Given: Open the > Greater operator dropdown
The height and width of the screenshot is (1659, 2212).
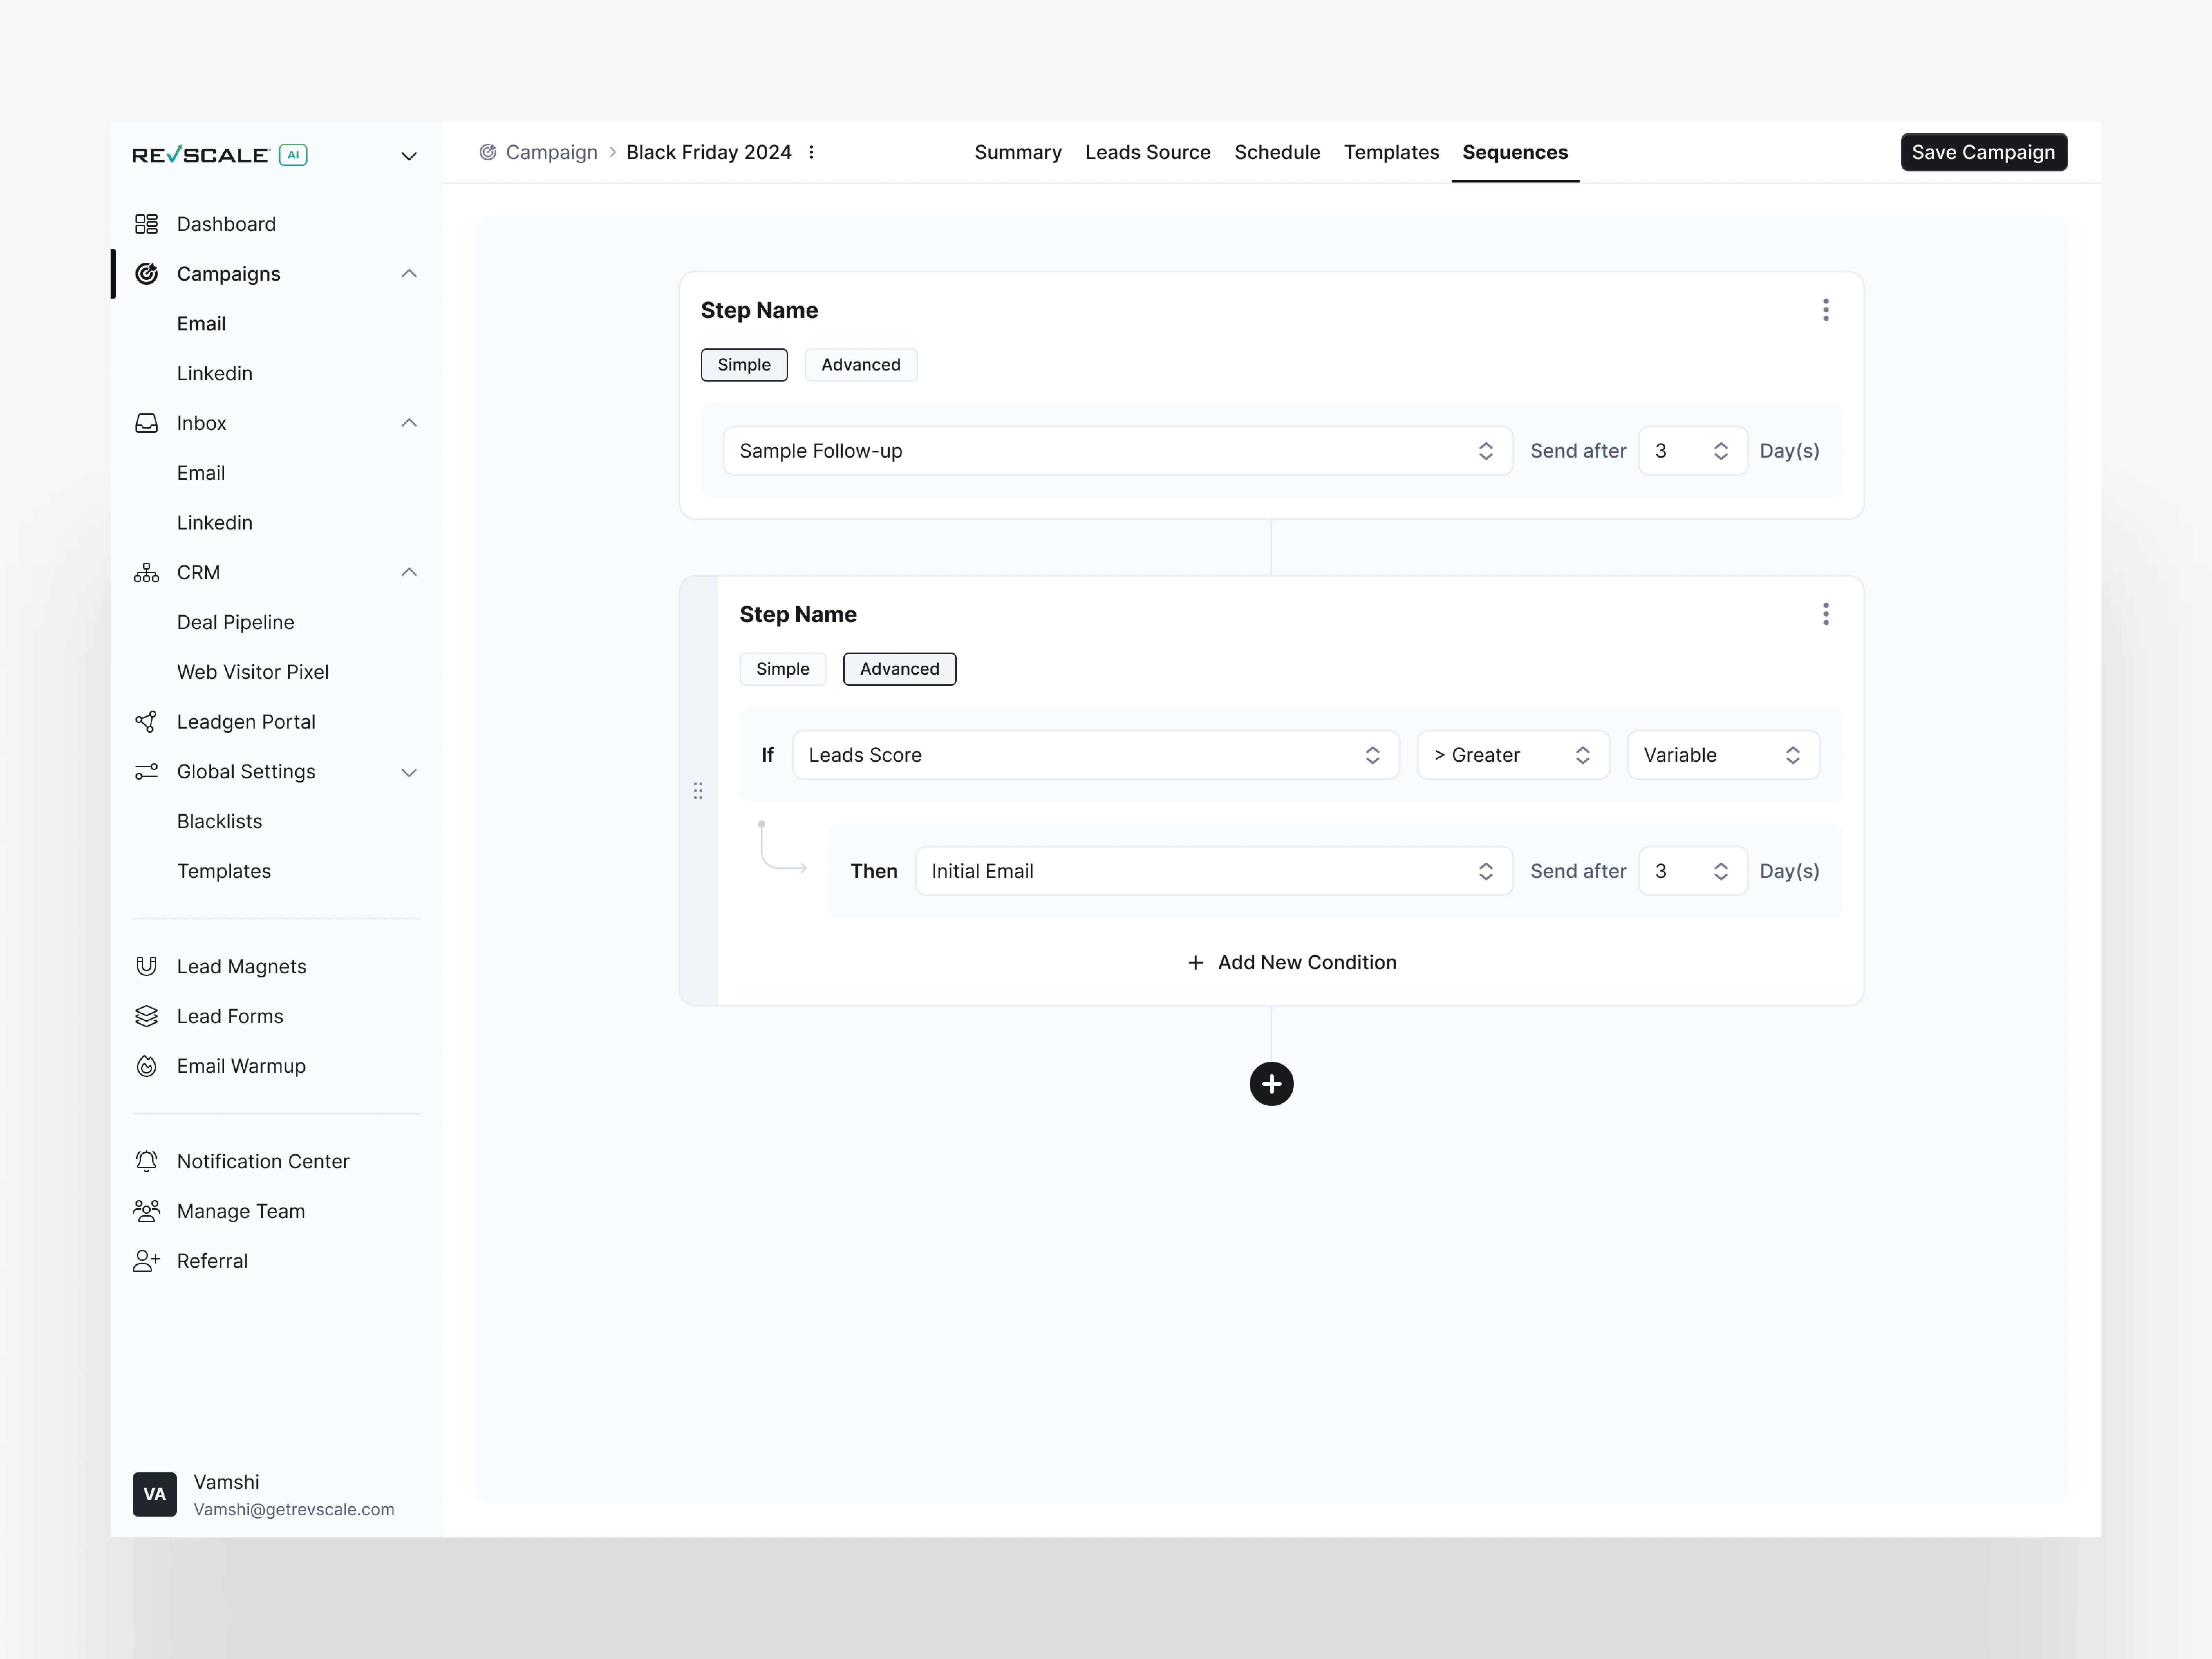Looking at the screenshot, I should coord(1514,755).
